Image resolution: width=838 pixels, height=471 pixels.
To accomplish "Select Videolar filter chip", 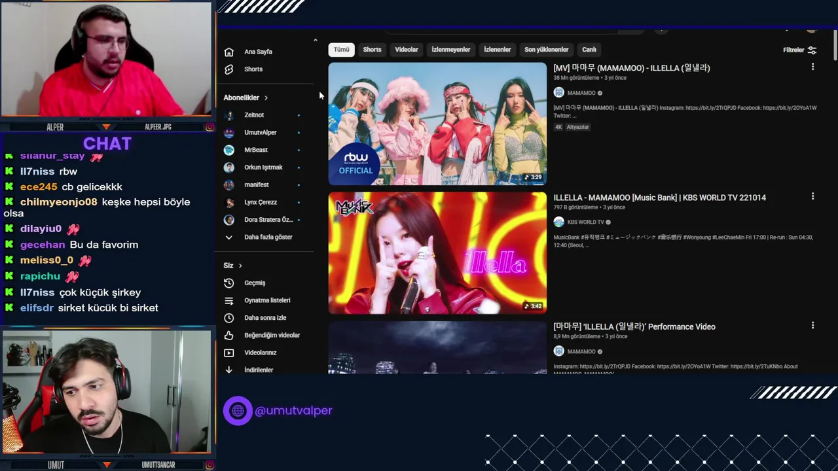I will click(x=407, y=50).
